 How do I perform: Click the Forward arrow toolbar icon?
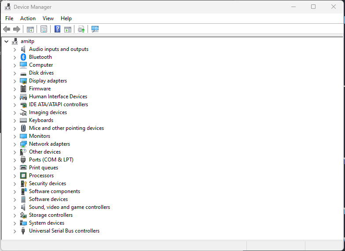[17, 29]
